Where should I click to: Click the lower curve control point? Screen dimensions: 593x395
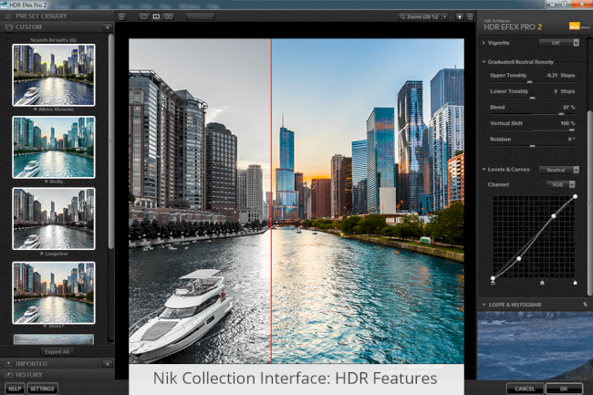519,258
